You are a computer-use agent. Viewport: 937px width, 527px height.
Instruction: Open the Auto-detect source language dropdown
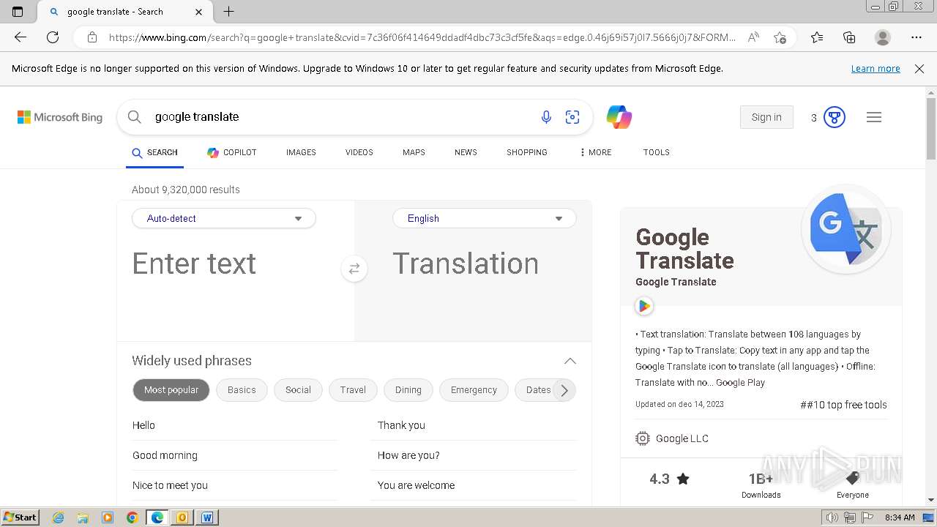pyautogui.click(x=224, y=218)
